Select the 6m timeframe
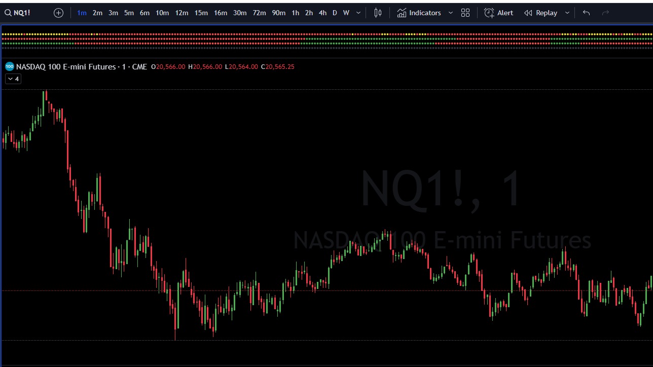Viewport: 653px width, 367px height. pyautogui.click(x=144, y=13)
